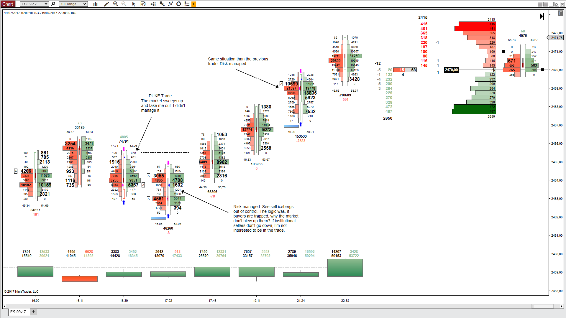Open the 10 Range interval dropdown
This screenshot has width=566, height=318.
click(x=73, y=4)
